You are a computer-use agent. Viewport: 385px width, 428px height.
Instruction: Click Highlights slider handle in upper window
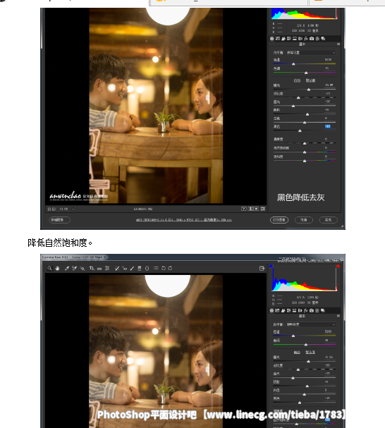point(293,106)
